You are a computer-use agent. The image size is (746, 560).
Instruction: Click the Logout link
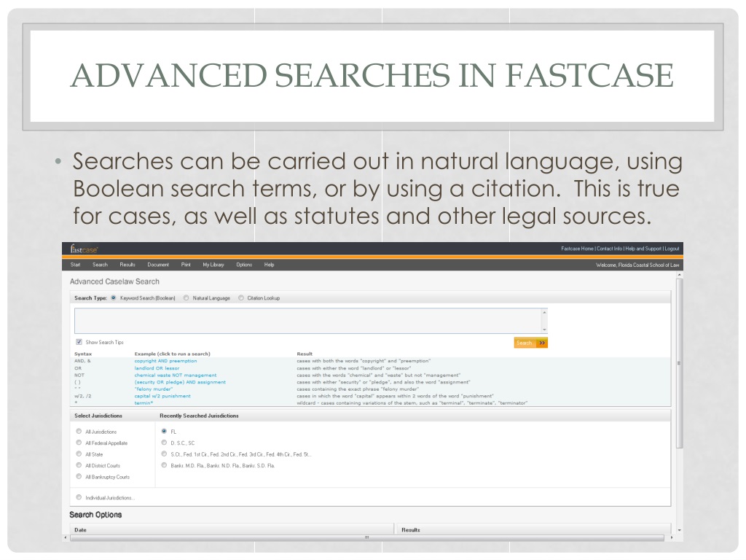point(672,249)
